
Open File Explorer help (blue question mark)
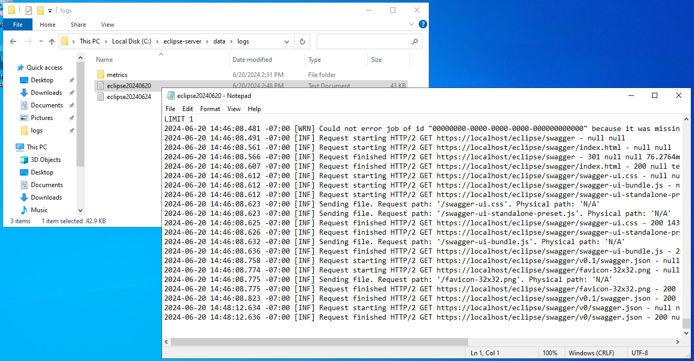pyautogui.click(x=422, y=24)
